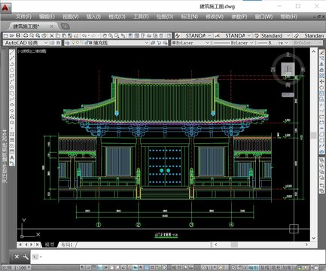
Task: Select the Line tool in draw toolbar
Action: pyautogui.click(x=12, y=53)
